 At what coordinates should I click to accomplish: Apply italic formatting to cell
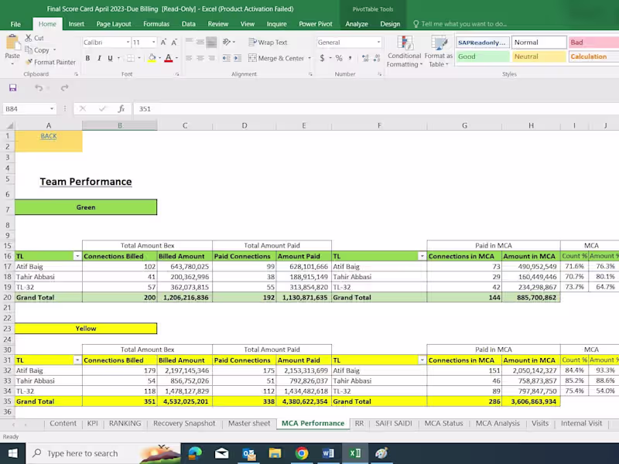98,58
